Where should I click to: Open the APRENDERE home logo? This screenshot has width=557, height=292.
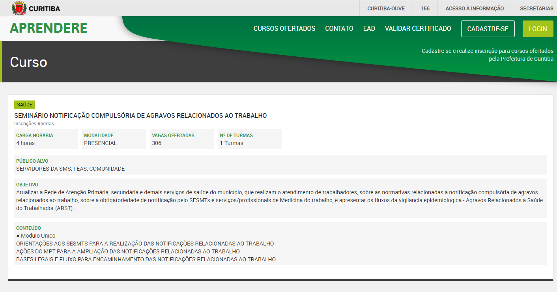[x=49, y=28]
